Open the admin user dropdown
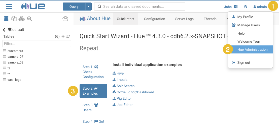Viewport: 279px width, 126px height. click(x=260, y=7)
